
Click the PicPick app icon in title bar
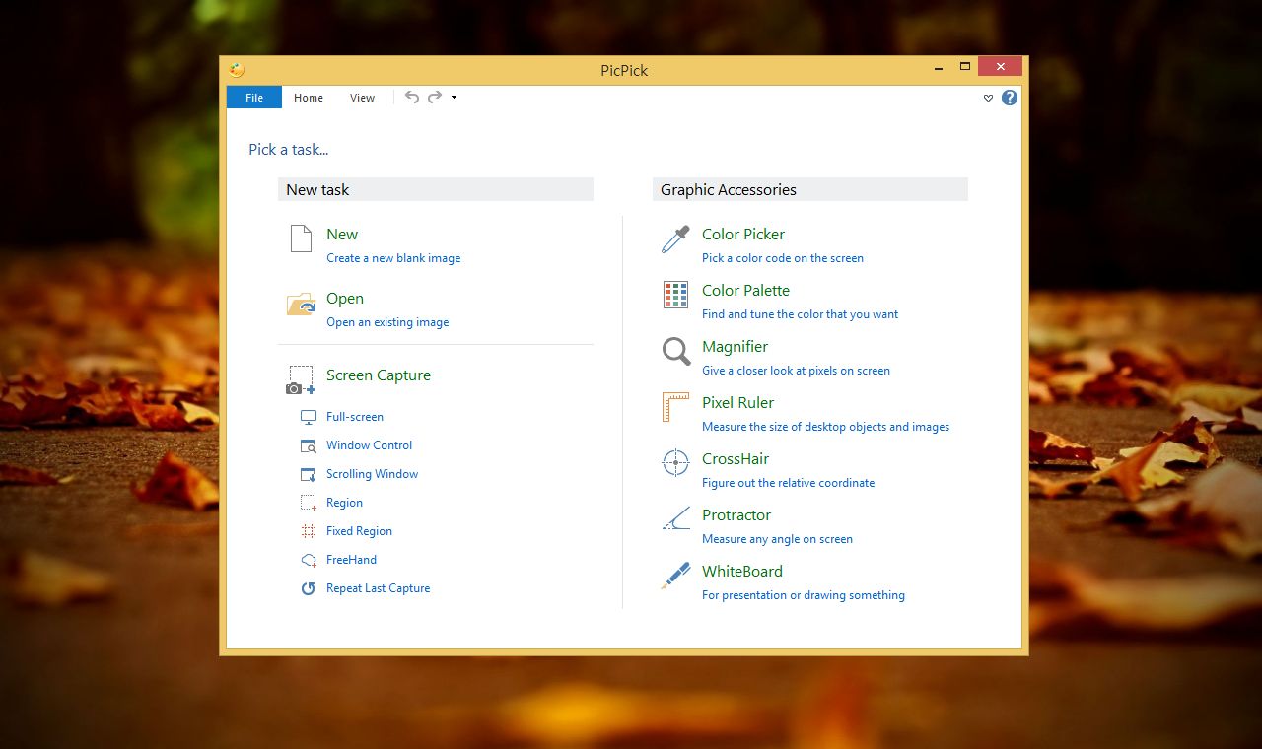(237, 70)
